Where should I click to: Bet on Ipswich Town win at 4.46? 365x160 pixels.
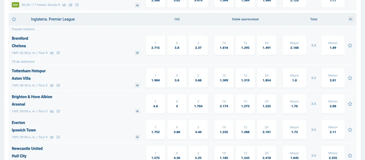pyautogui.click(x=198, y=129)
